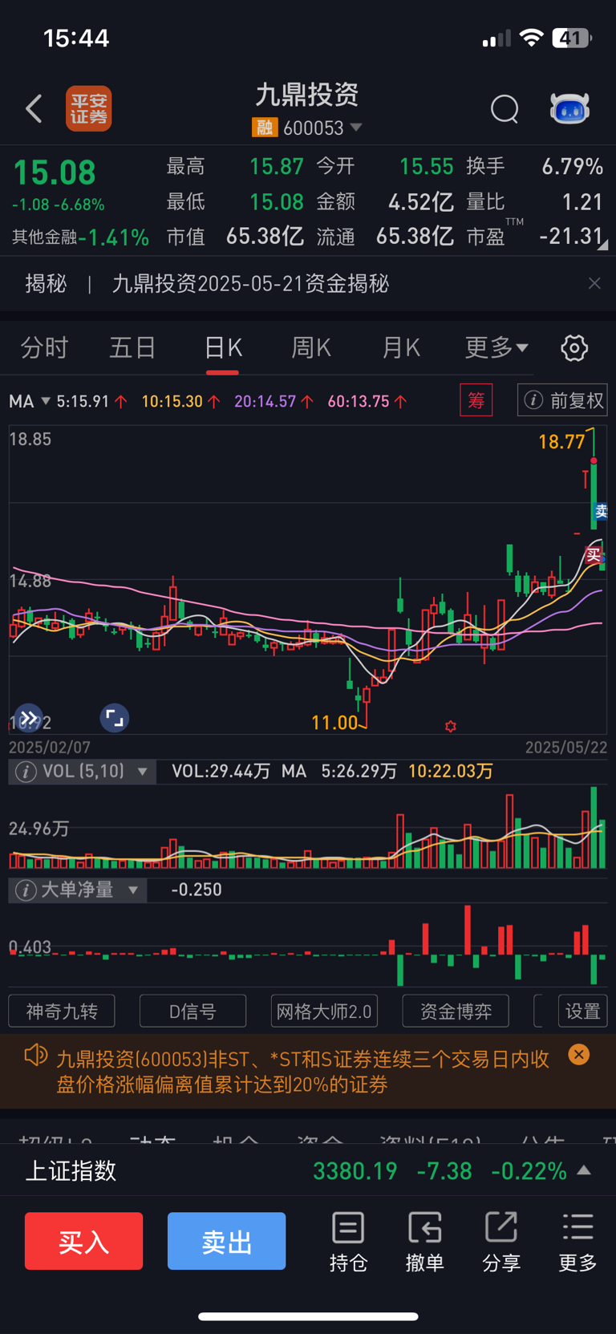Select the 日K tab
This screenshot has width=616, height=1334.
[222, 347]
